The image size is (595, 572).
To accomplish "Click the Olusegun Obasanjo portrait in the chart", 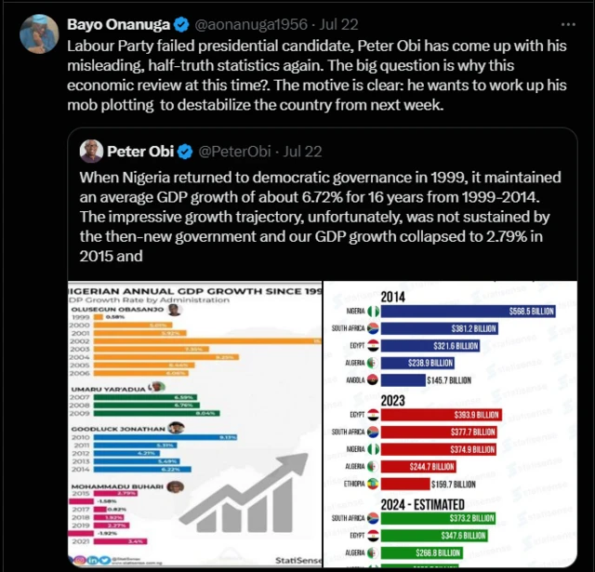I will click(x=174, y=310).
